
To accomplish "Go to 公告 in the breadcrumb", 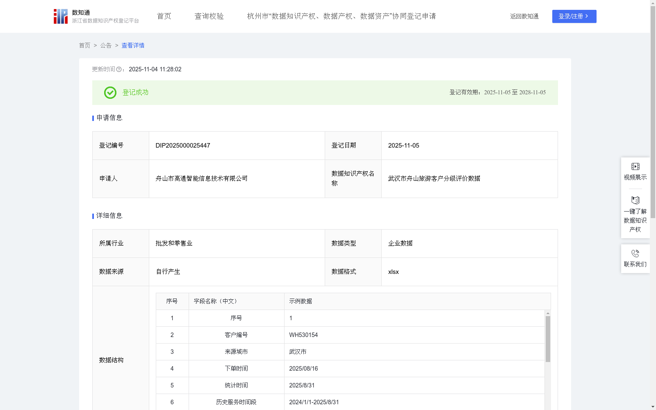I will [106, 46].
